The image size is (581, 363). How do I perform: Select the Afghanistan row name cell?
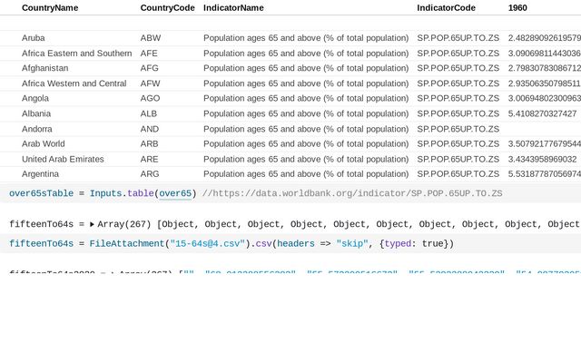coord(44,68)
